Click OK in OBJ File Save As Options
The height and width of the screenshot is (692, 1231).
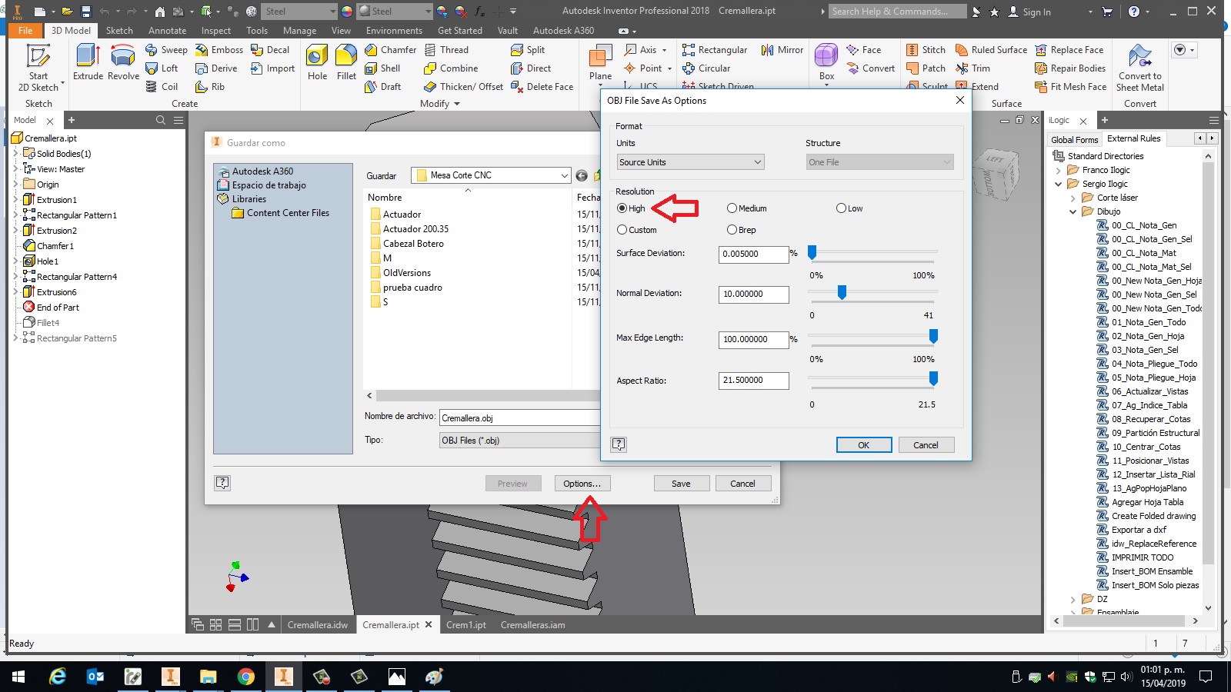click(863, 445)
